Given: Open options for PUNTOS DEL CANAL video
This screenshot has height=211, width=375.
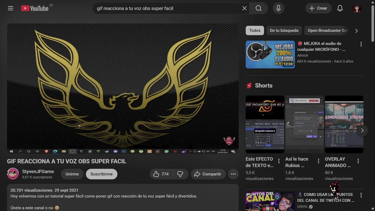Looking at the screenshot, I should [361, 195].
